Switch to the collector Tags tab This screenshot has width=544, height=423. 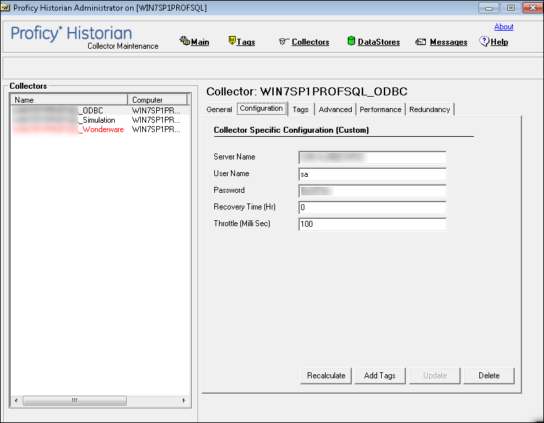coord(300,109)
